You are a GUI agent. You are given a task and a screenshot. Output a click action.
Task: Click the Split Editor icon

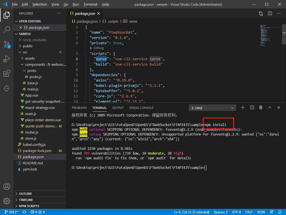pyautogui.click(x=270, y=13)
